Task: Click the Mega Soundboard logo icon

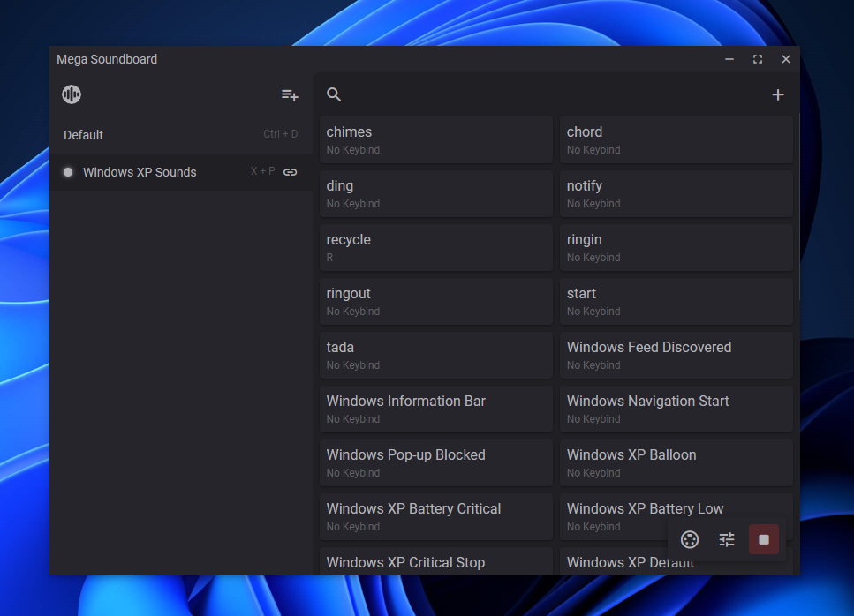Action: click(x=72, y=94)
